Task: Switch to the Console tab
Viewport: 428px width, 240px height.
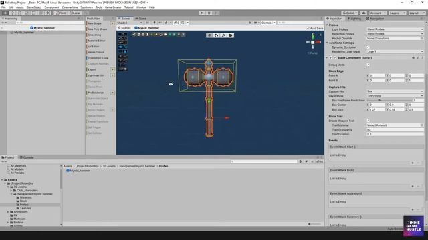Action: pos(27,157)
